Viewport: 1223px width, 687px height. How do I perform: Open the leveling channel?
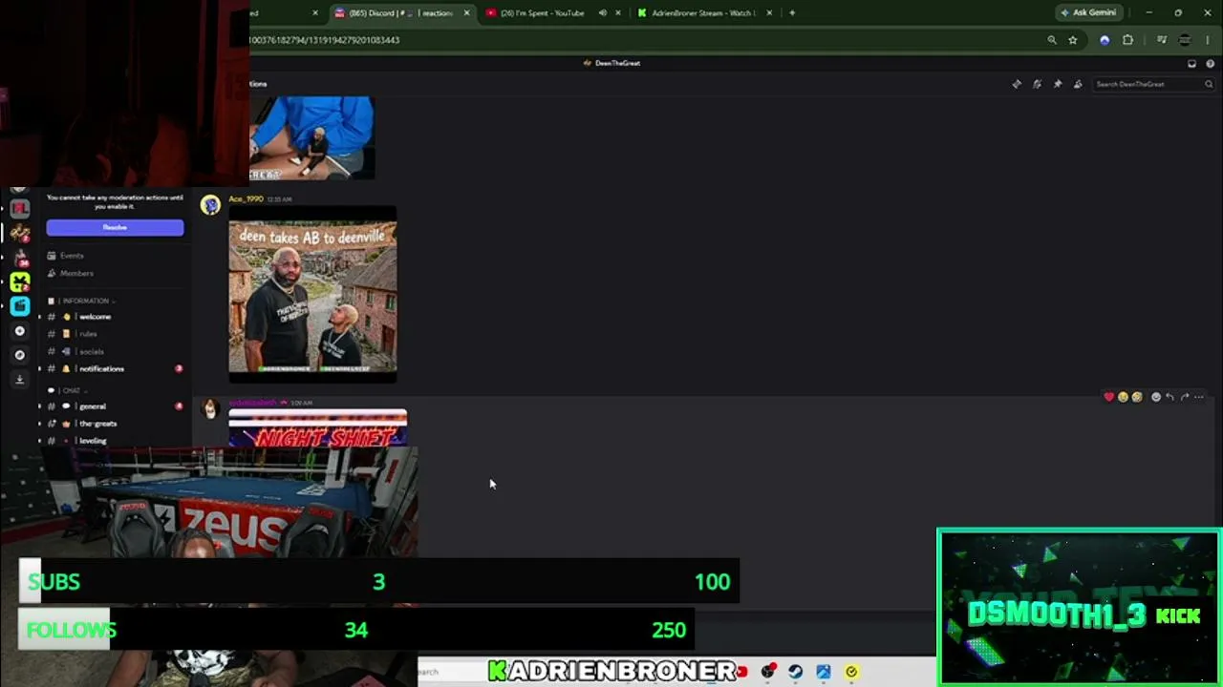coord(93,441)
